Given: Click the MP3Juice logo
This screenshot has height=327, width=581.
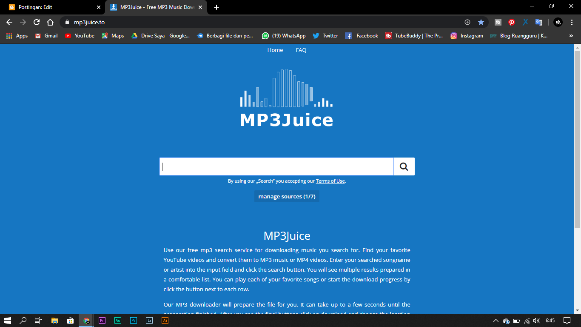Looking at the screenshot, I should pos(287,99).
